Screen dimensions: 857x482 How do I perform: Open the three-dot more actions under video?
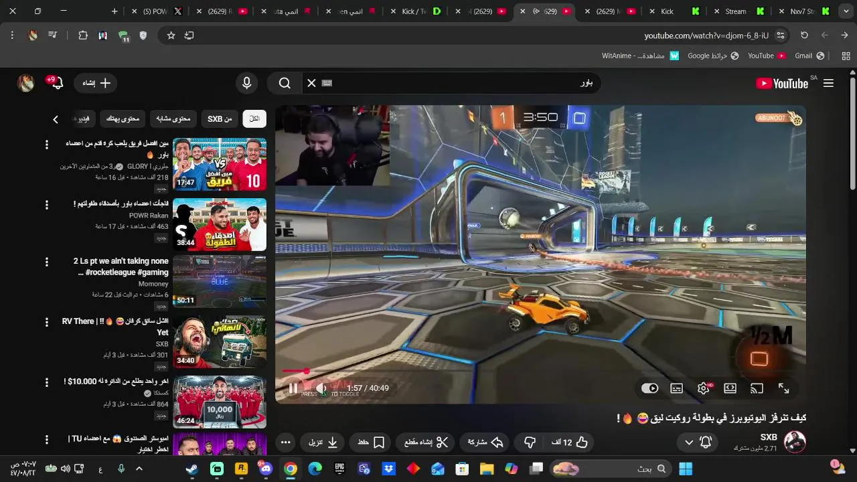[286, 443]
